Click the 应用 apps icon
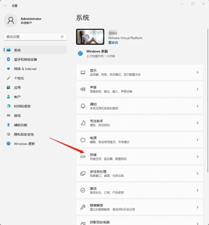Screen dimensions: 209x225 (x=8, y=87)
